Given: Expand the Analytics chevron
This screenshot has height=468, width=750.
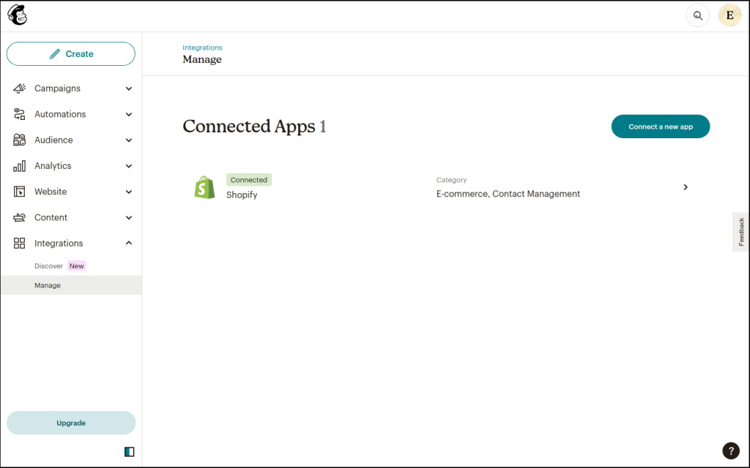Looking at the screenshot, I should (x=129, y=166).
